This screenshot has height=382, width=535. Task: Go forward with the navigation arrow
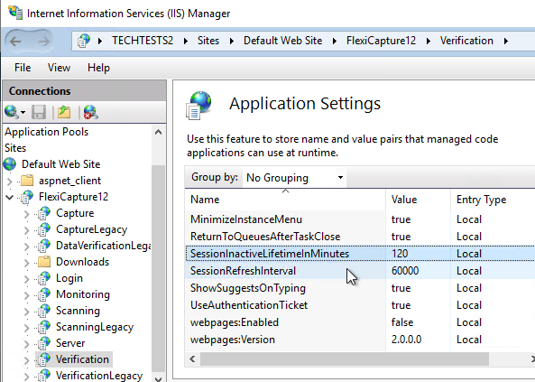[43, 42]
